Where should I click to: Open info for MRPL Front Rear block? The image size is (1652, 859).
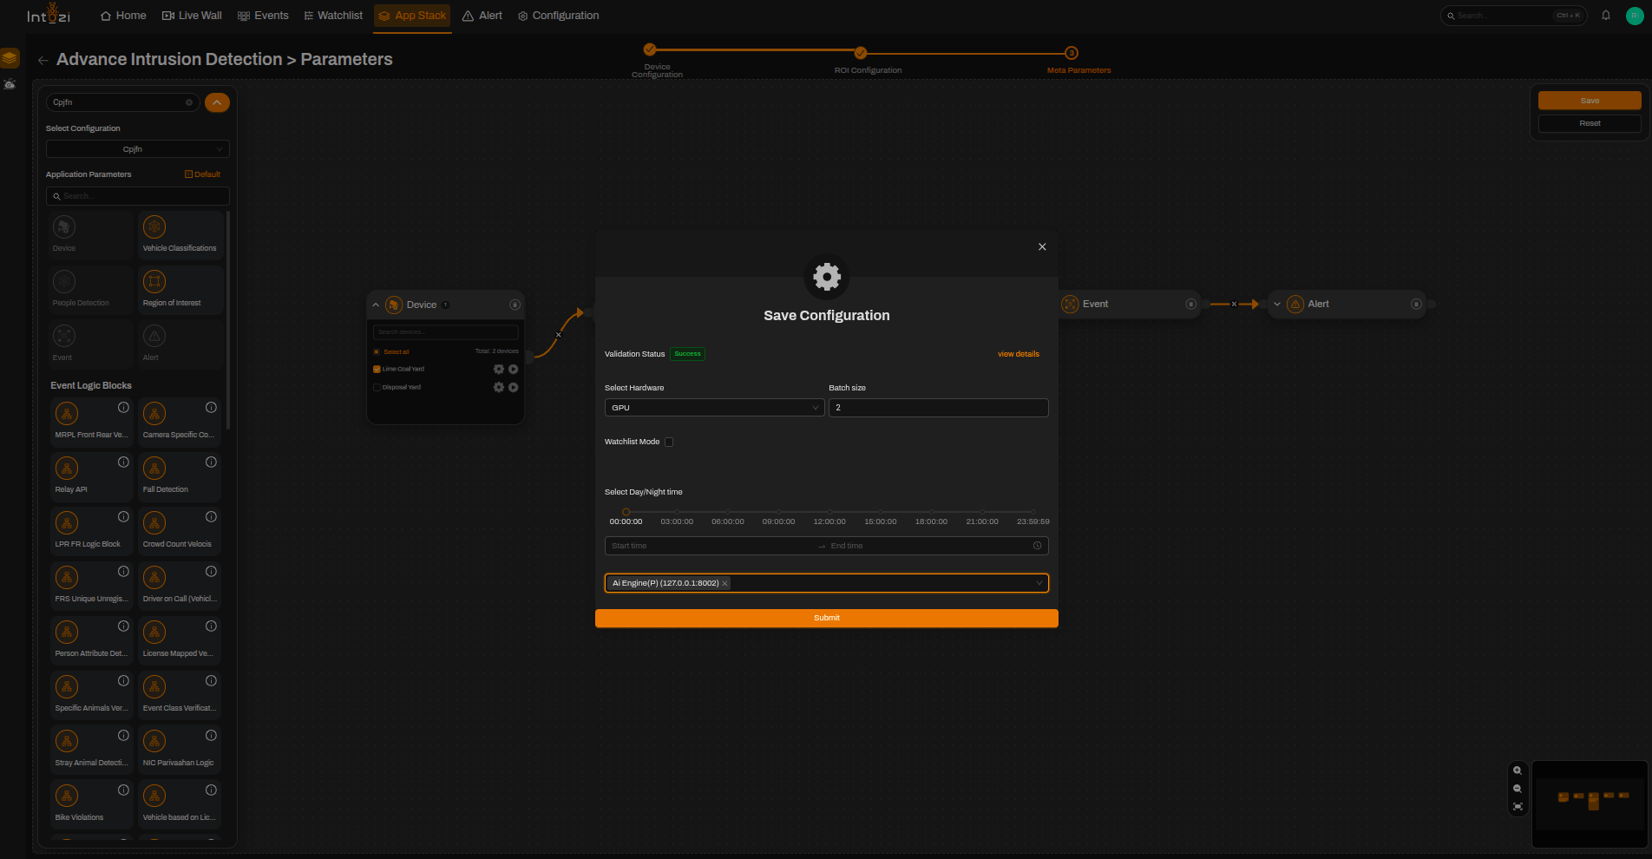[x=123, y=408]
